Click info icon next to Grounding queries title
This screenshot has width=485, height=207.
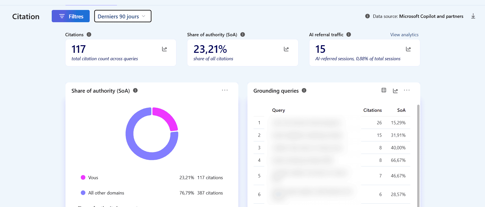[x=304, y=90]
